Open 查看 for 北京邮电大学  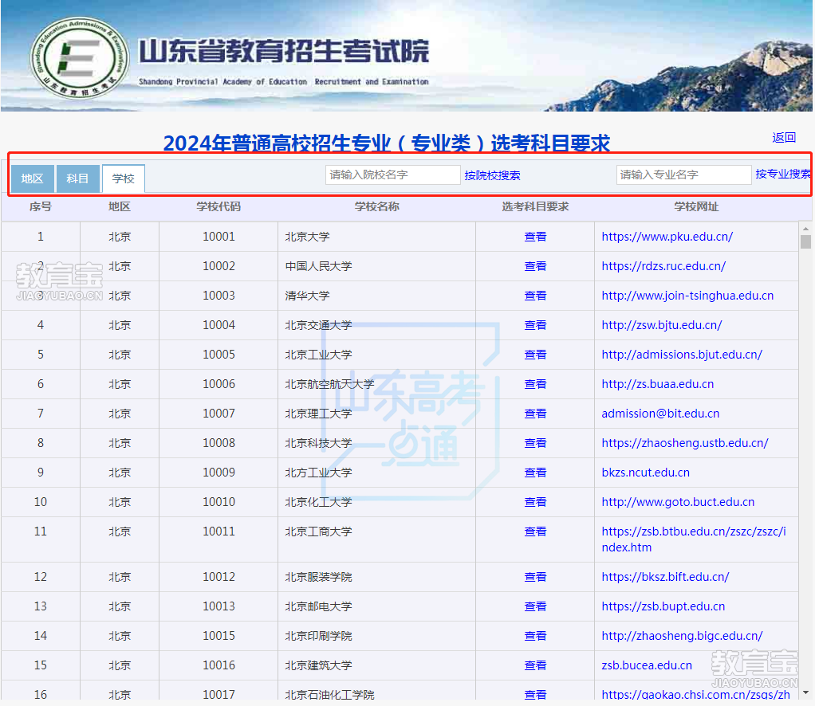pyautogui.click(x=535, y=606)
